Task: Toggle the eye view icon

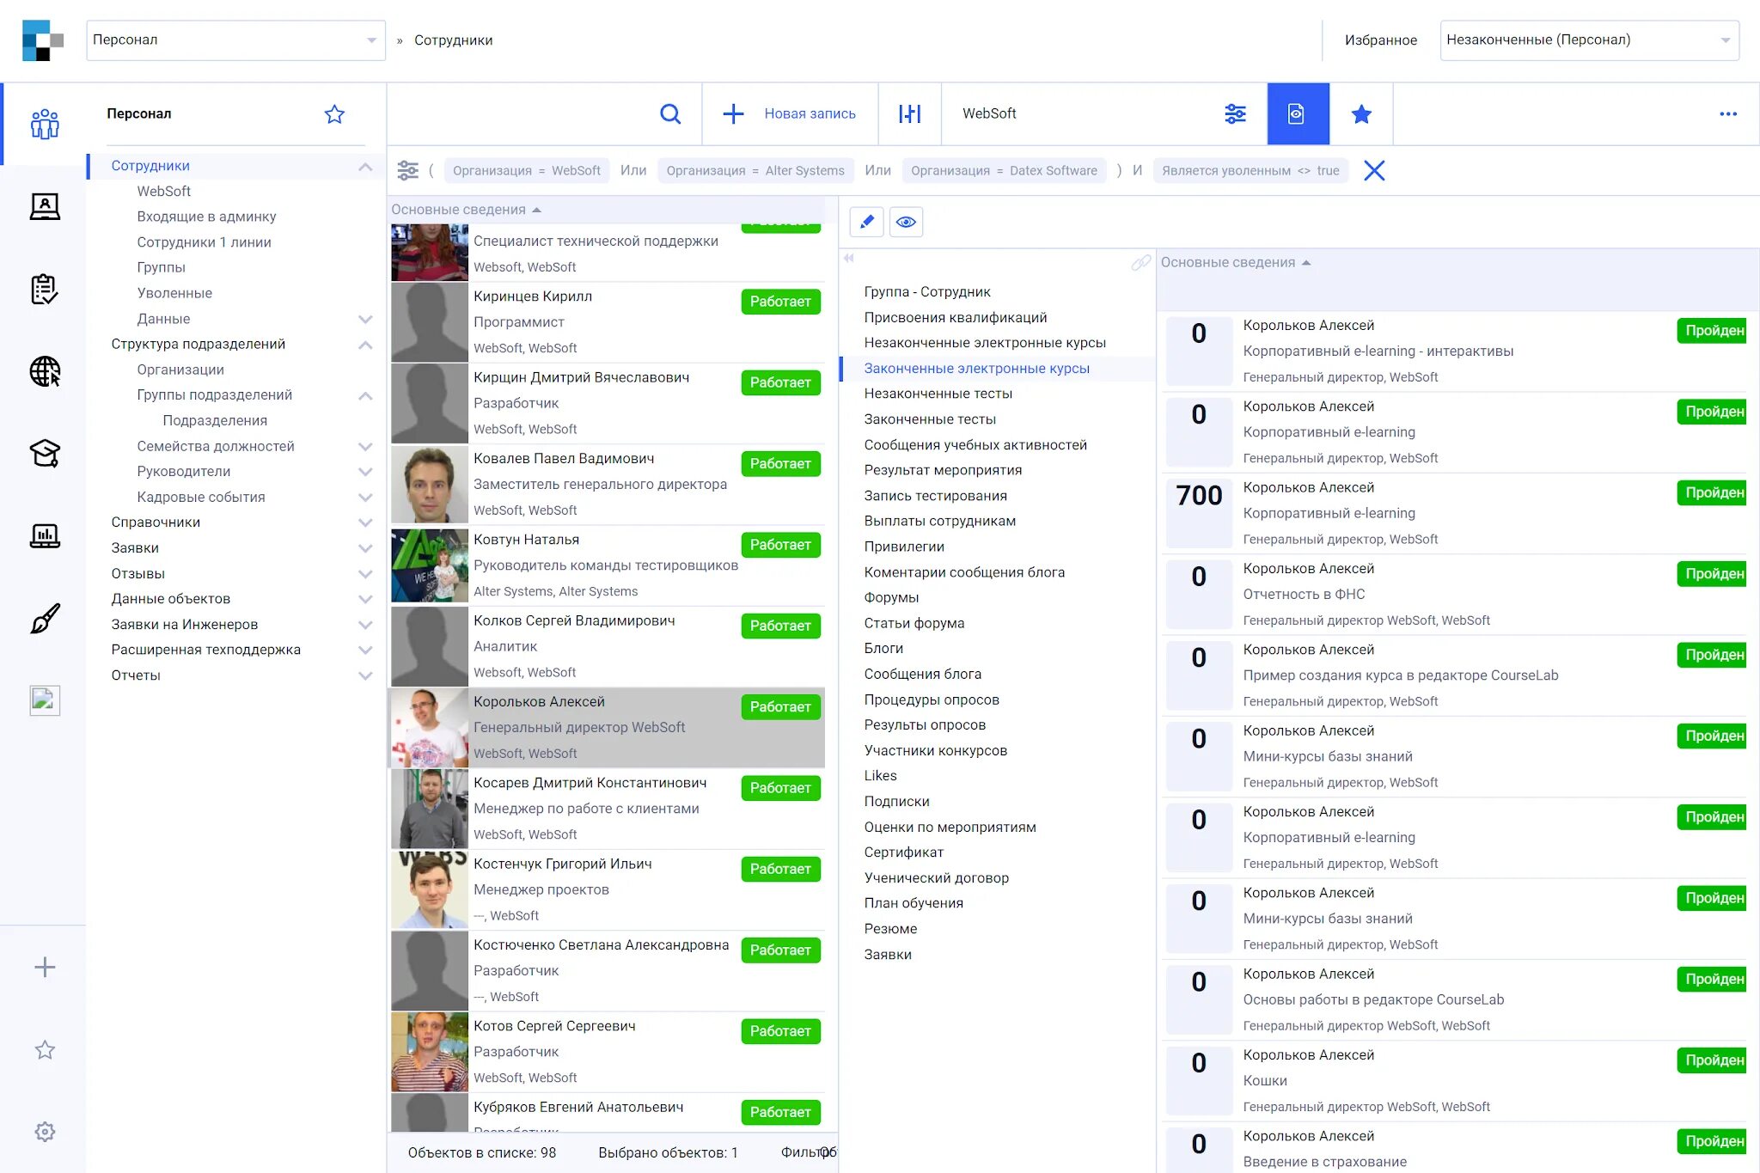Action: 906,222
